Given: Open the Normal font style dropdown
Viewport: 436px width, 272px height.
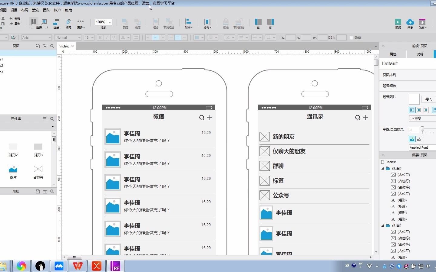Looking at the screenshot, I should (68, 37).
